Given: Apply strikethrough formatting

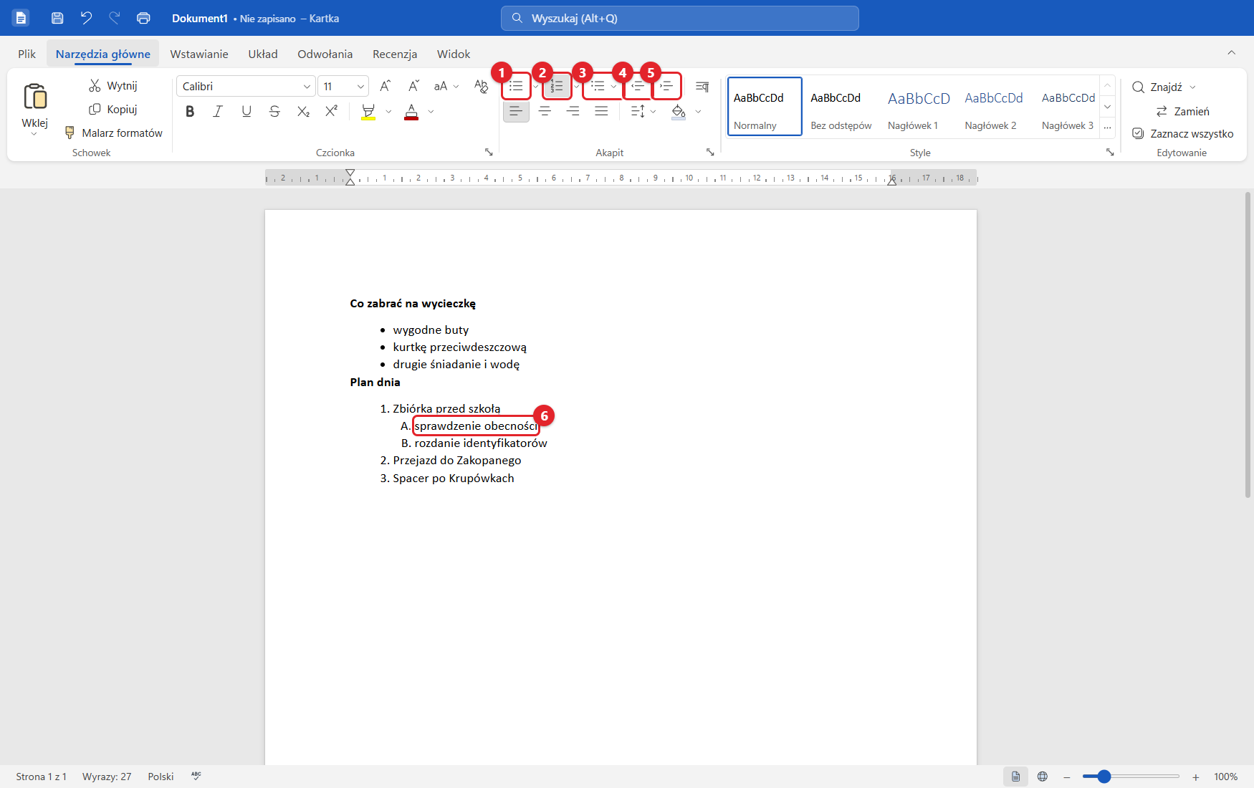Looking at the screenshot, I should click(x=274, y=111).
